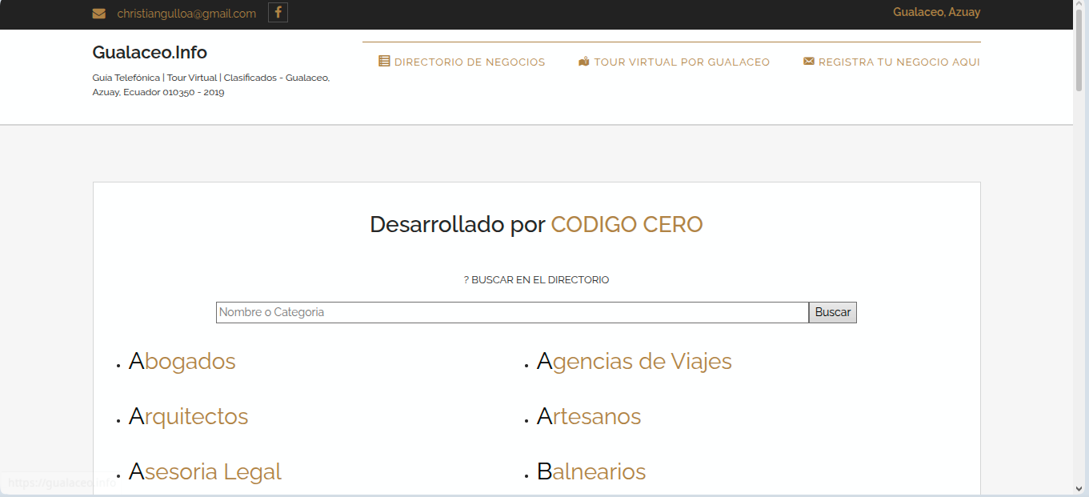1089x497 pixels.
Task: Click the envelope icon beside Registra tu Negocio
Action: (x=809, y=62)
